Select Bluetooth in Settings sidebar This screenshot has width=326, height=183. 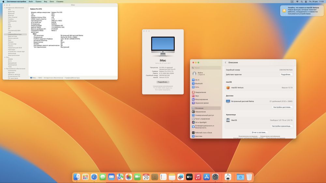tap(206, 84)
